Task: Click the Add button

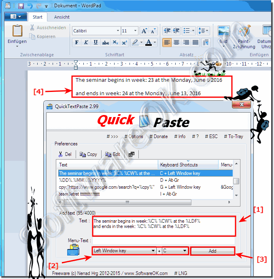Action: [212, 251]
